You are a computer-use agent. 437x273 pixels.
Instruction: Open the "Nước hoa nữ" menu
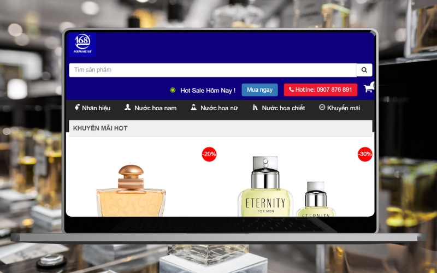point(214,108)
